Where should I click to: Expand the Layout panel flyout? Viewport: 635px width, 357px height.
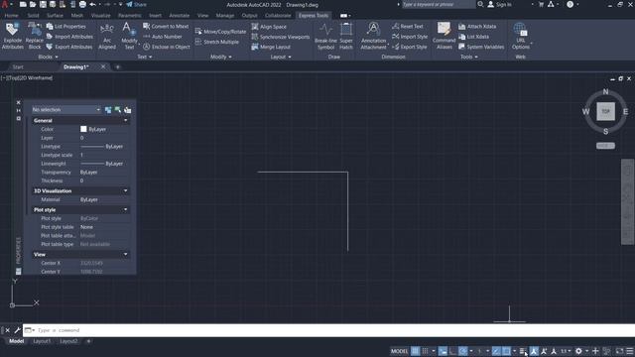pos(281,58)
